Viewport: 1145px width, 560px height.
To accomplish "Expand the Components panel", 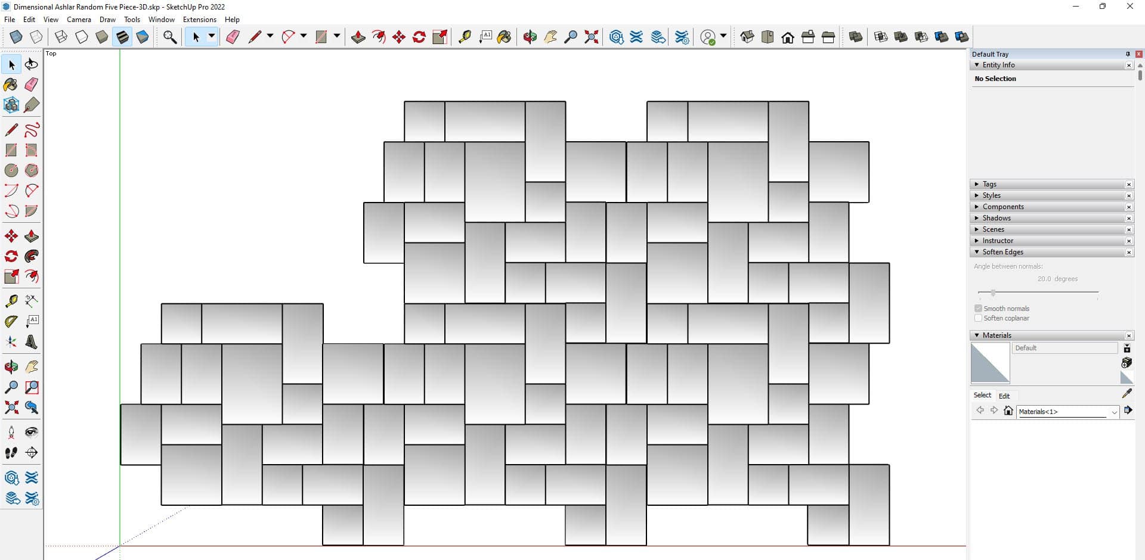I will pos(1002,207).
